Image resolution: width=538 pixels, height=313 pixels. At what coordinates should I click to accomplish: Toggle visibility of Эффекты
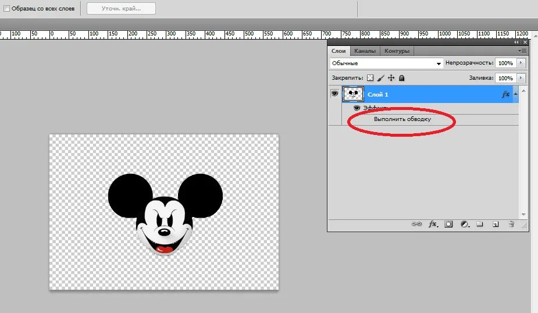tap(357, 108)
